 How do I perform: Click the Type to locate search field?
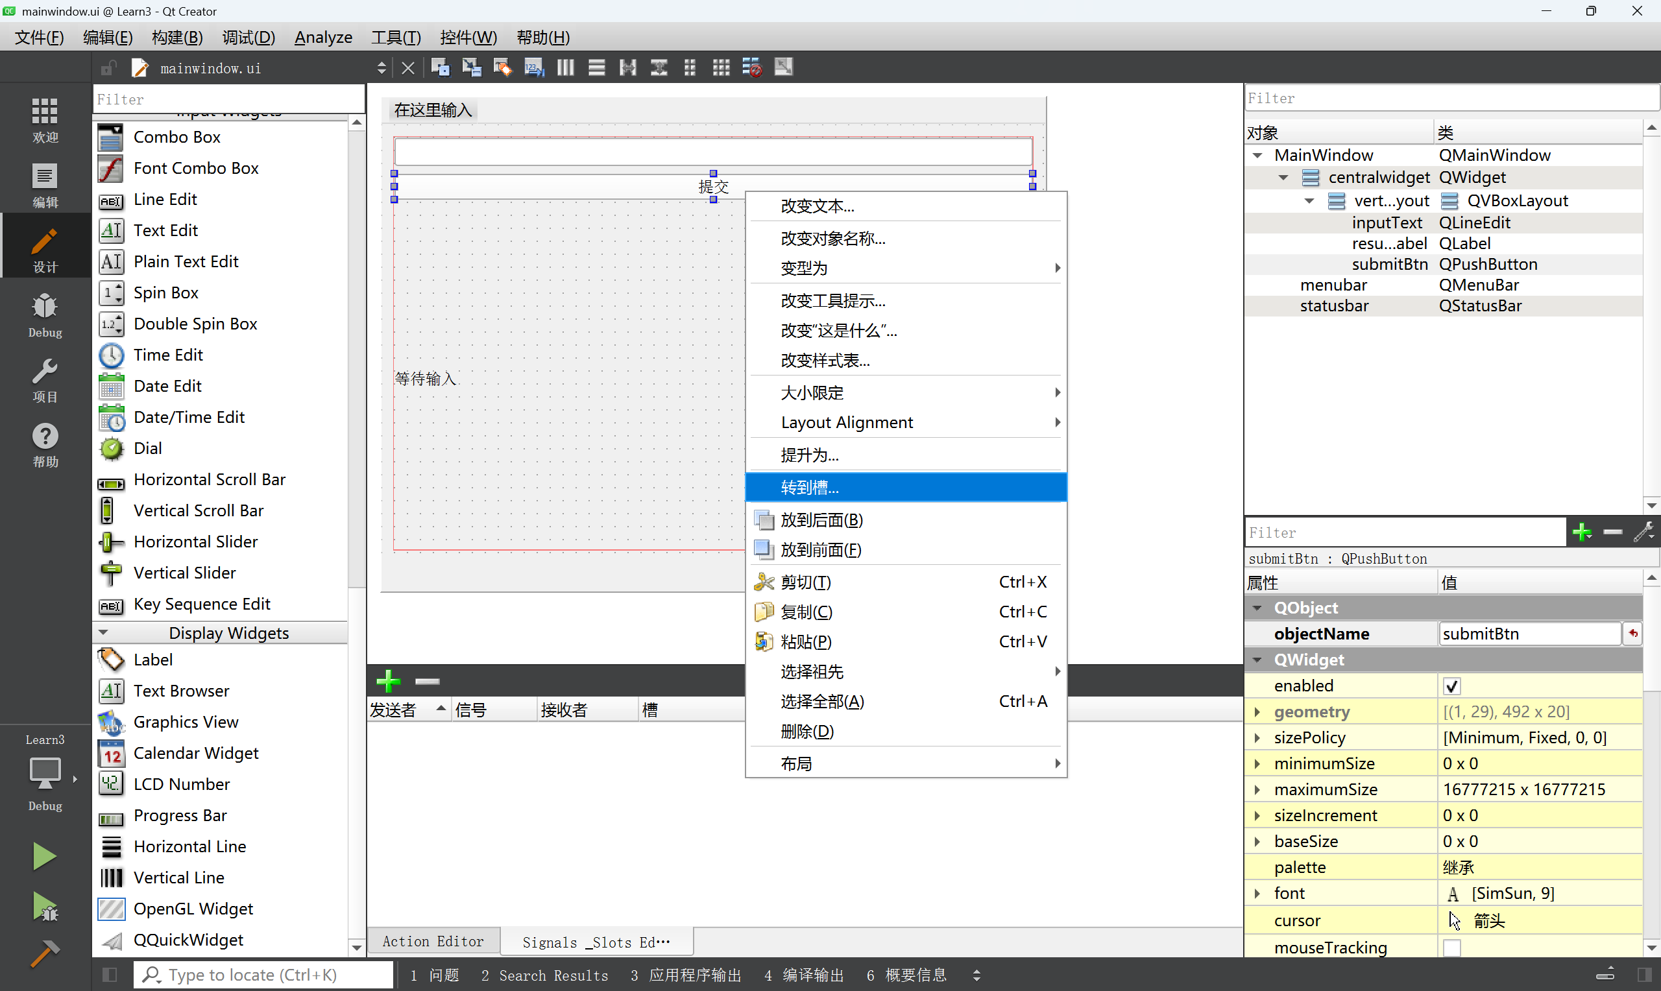point(264,975)
